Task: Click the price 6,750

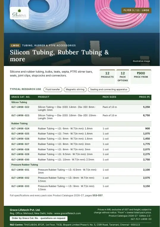Action: 146,115
